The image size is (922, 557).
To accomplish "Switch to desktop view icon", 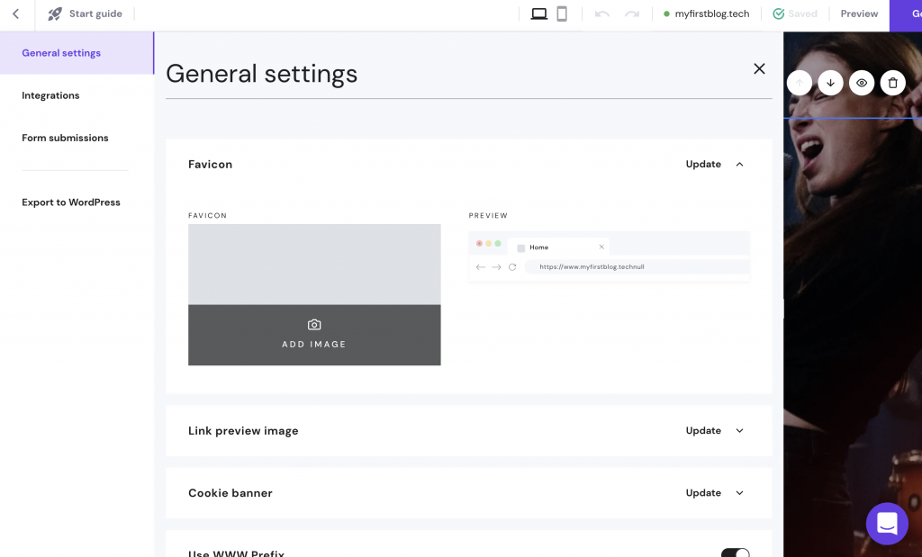I will (539, 13).
